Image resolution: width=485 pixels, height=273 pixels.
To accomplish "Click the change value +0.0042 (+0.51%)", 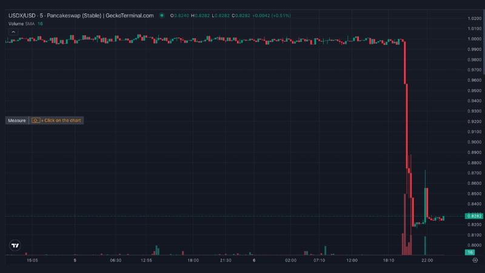I will point(272,16).
